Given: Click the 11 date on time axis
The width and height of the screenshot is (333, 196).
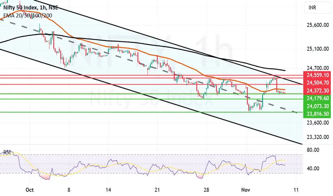Looking at the screenshot, I should 296,190.
